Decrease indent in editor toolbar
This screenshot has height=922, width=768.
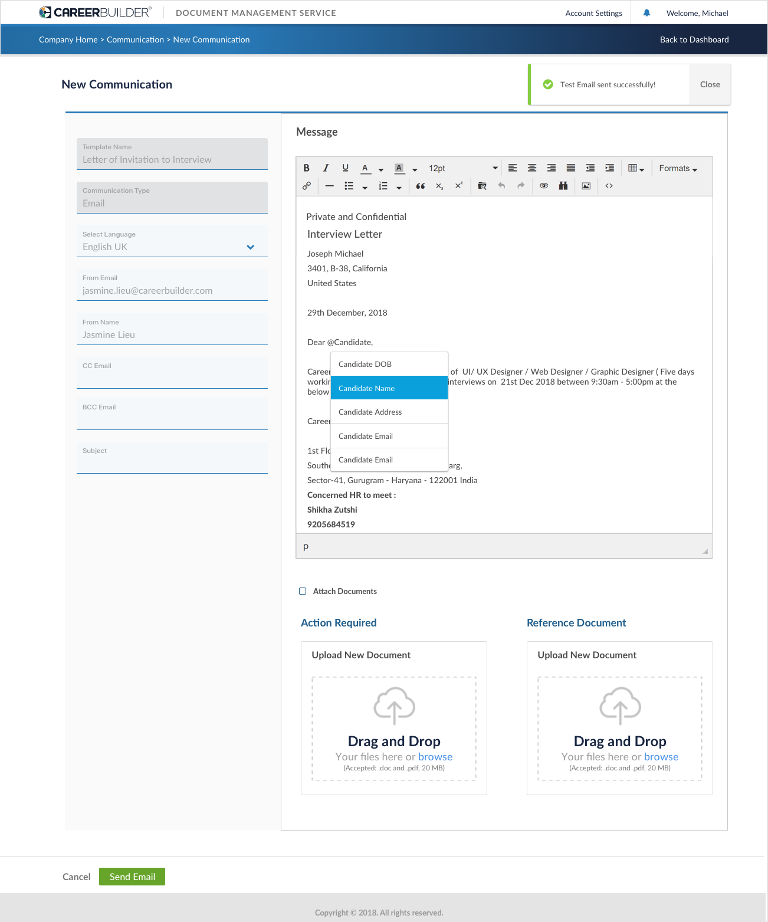[x=590, y=168]
